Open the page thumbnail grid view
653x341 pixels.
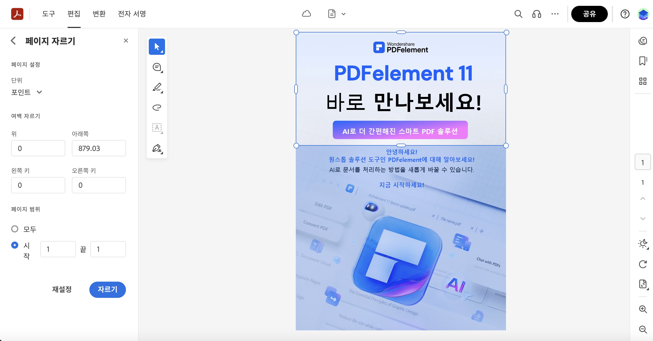click(643, 81)
